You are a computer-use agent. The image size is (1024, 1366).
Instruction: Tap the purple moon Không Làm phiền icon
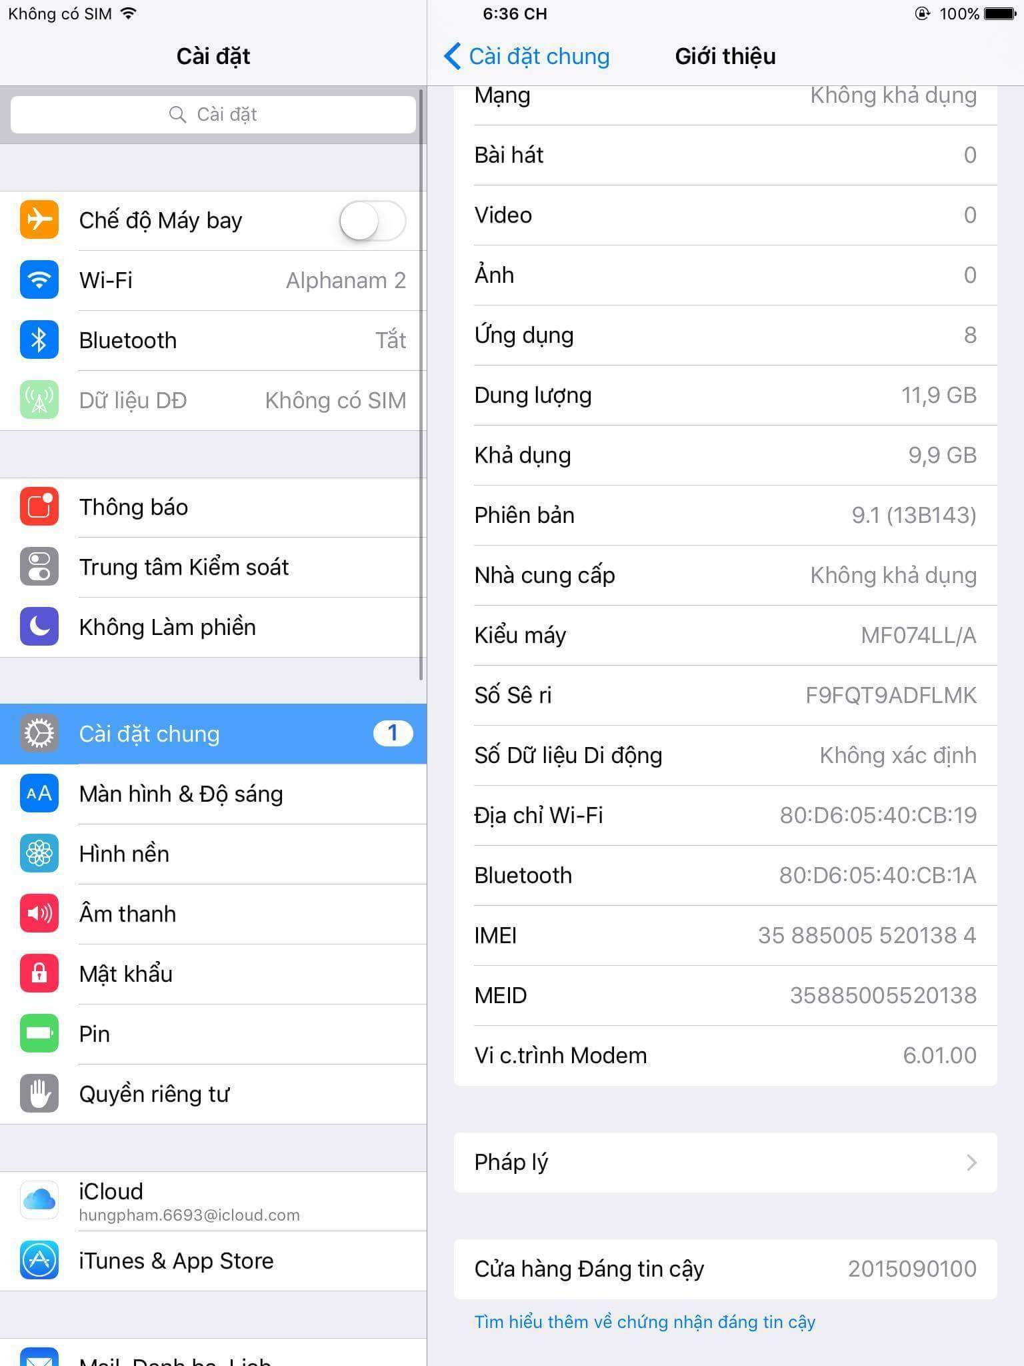tap(39, 627)
